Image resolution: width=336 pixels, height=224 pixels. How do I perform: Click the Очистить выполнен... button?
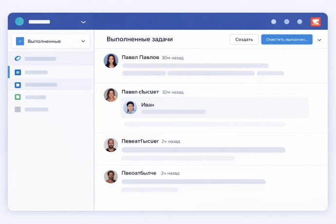coord(286,39)
